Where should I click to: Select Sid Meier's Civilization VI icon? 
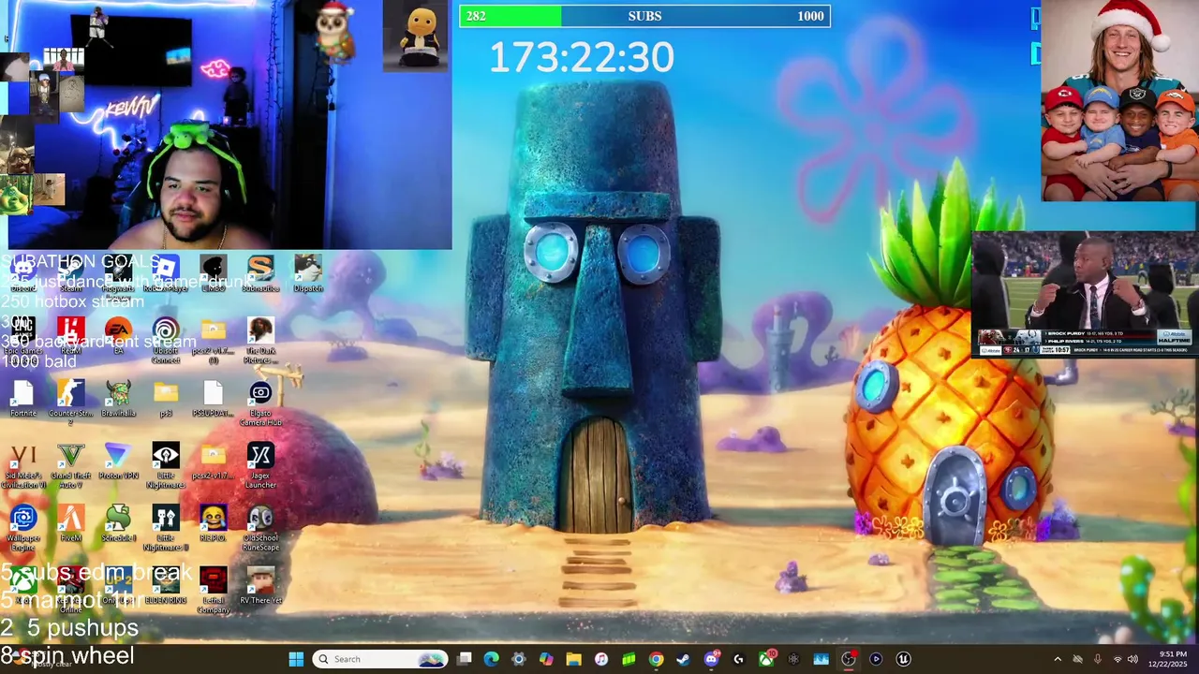(x=22, y=466)
